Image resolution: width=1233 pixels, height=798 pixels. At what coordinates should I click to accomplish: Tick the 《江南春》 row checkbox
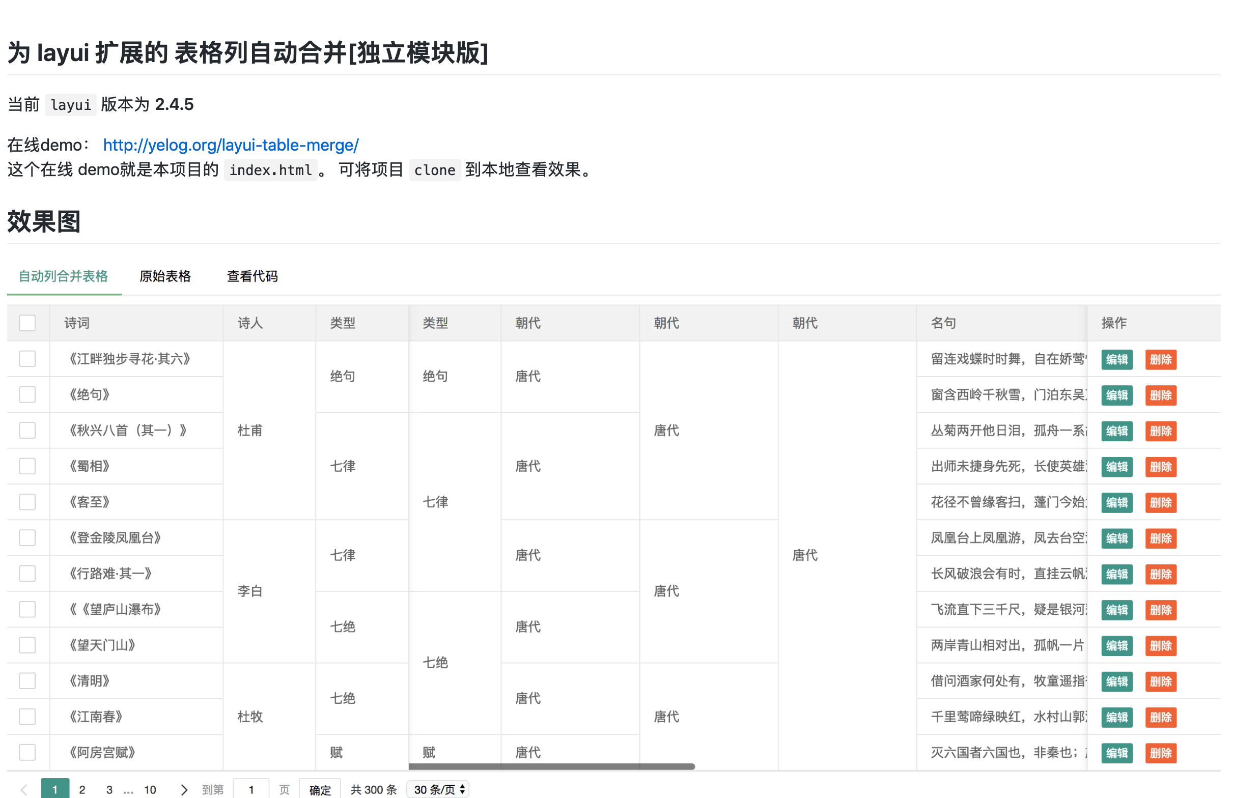(x=27, y=717)
